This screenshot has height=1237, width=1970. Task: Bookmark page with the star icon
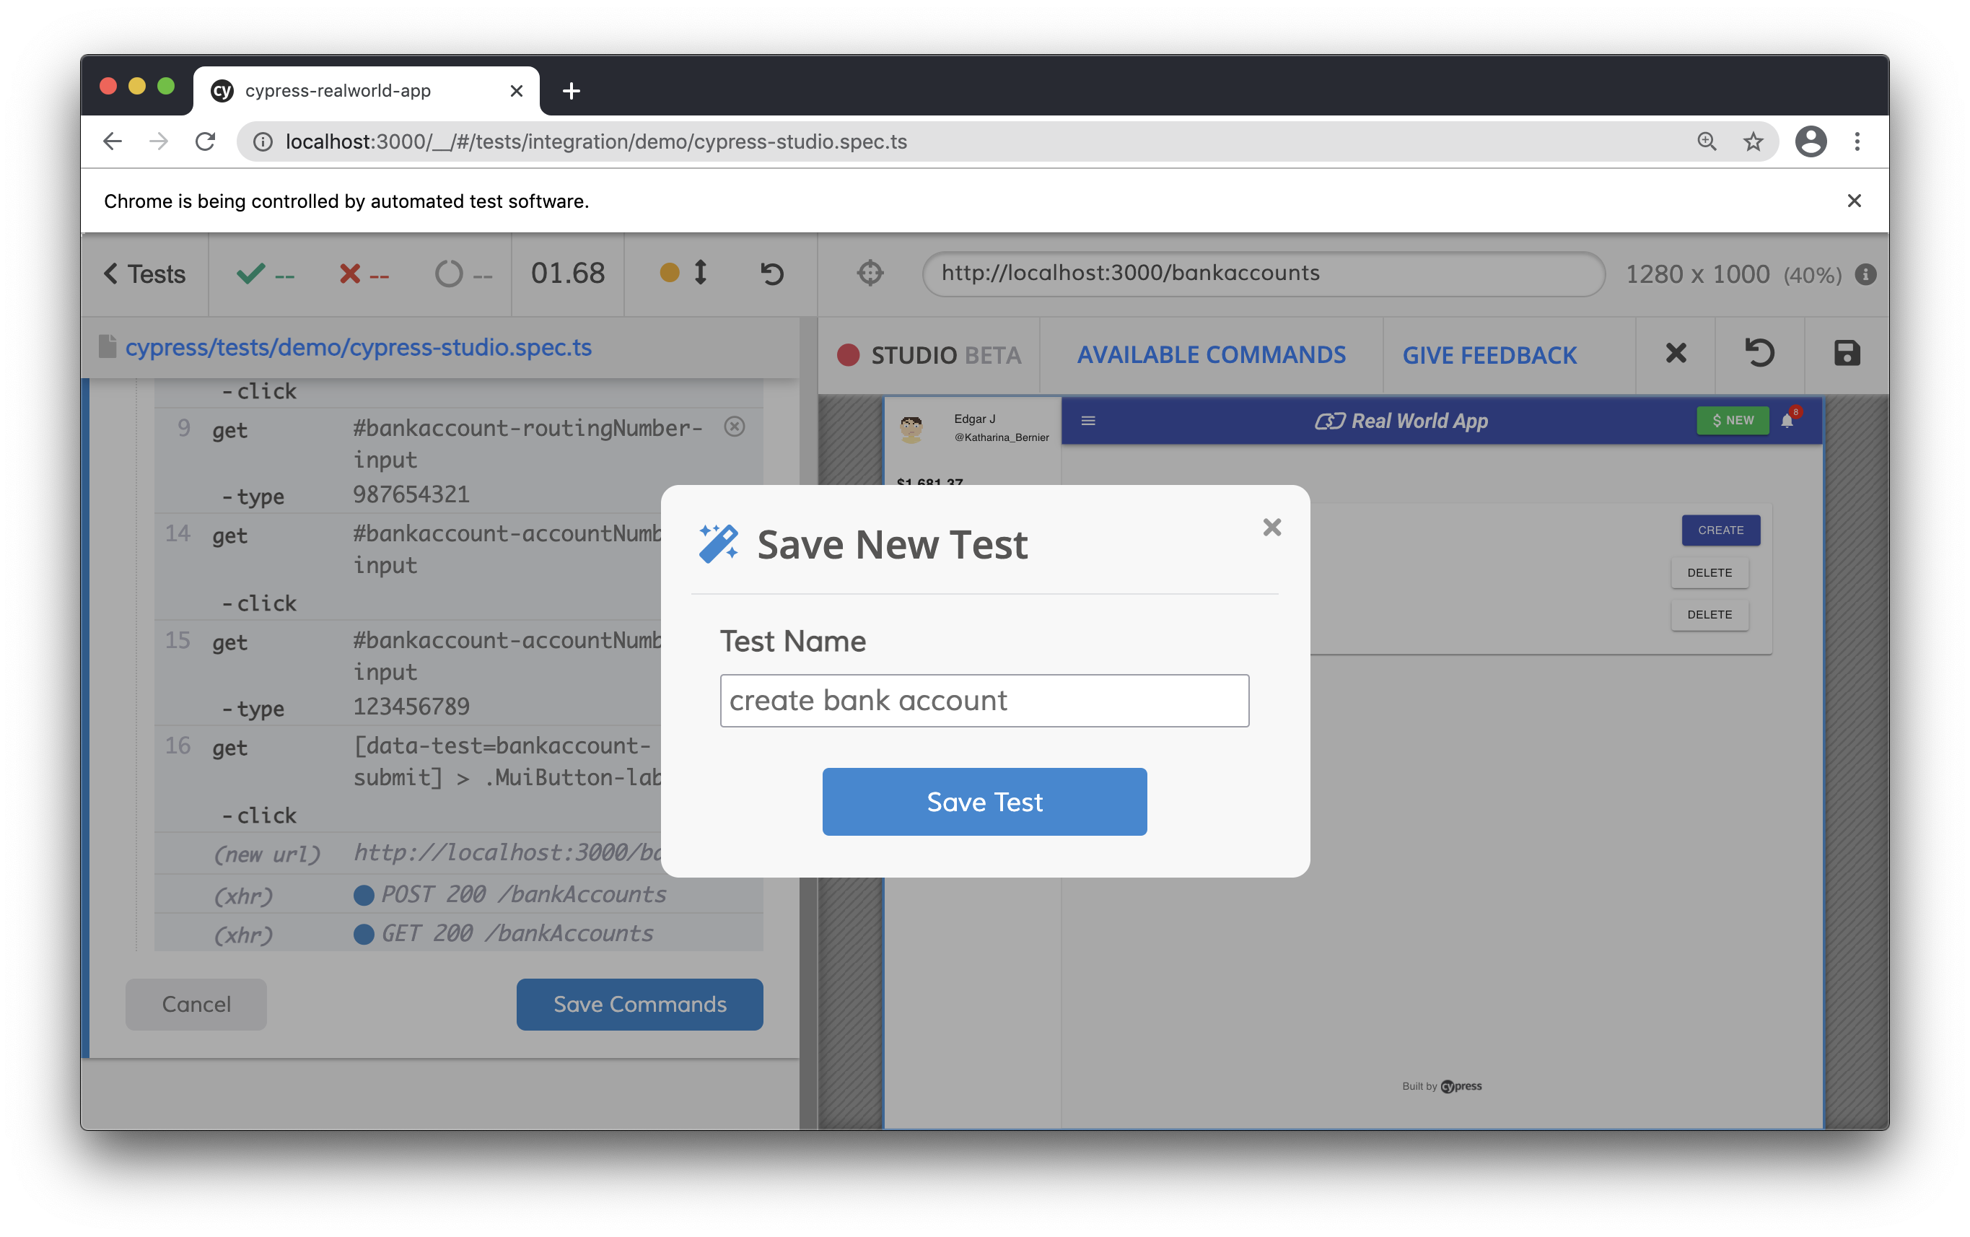pos(1753,141)
